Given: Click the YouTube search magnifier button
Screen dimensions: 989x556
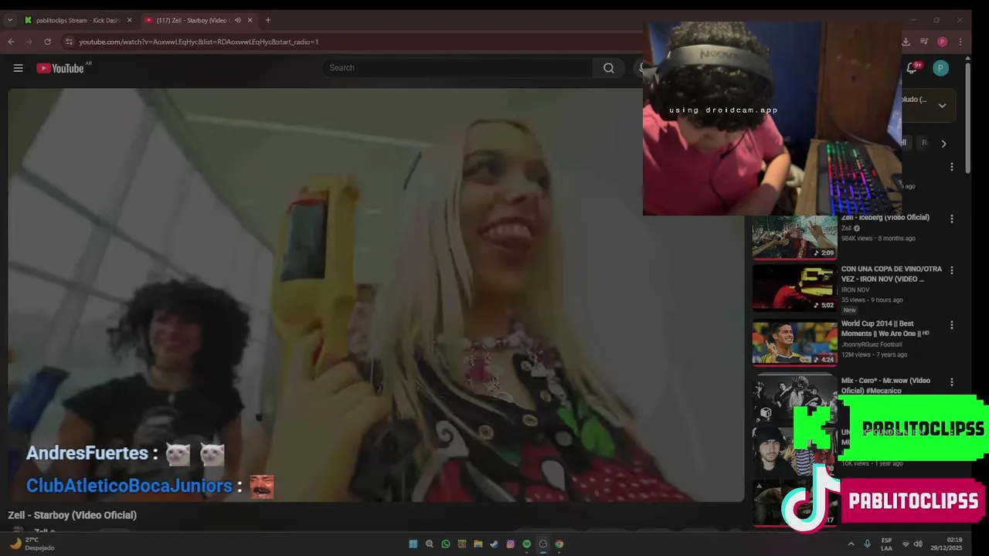Looking at the screenshot, I should point(609,68).
